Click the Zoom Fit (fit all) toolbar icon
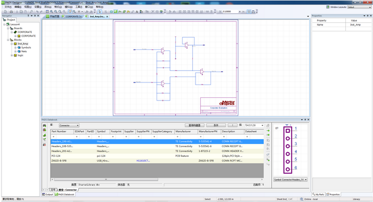 pos(47,12)
